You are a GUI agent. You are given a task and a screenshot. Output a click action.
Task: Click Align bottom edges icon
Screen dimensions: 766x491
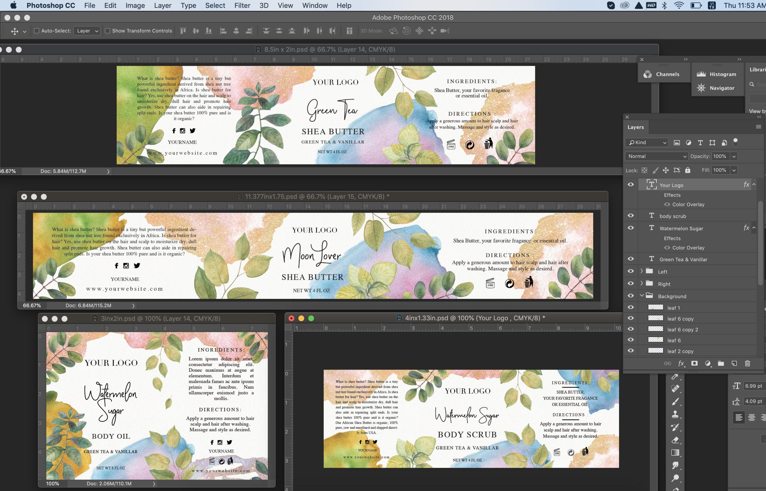click(x=209, y=31)
